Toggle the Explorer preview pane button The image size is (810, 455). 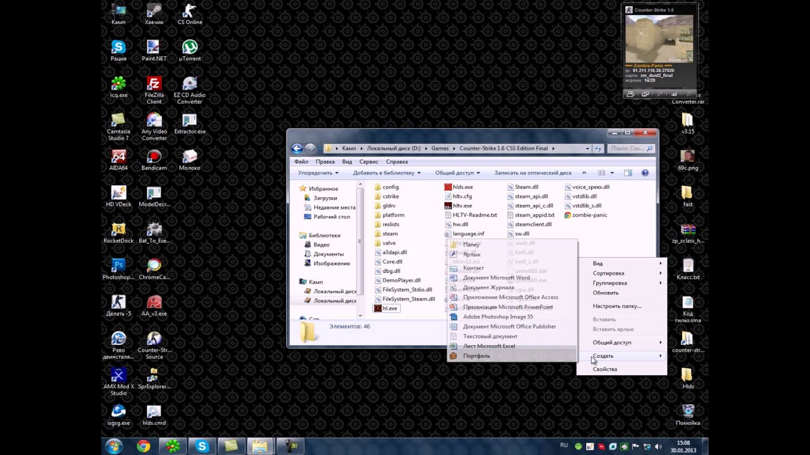point(628,173)
